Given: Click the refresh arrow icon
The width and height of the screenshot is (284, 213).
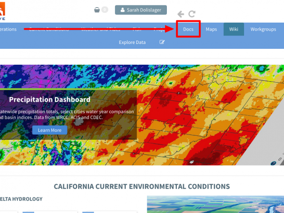Looking at the screenshot, I should (x=192, y=14).
